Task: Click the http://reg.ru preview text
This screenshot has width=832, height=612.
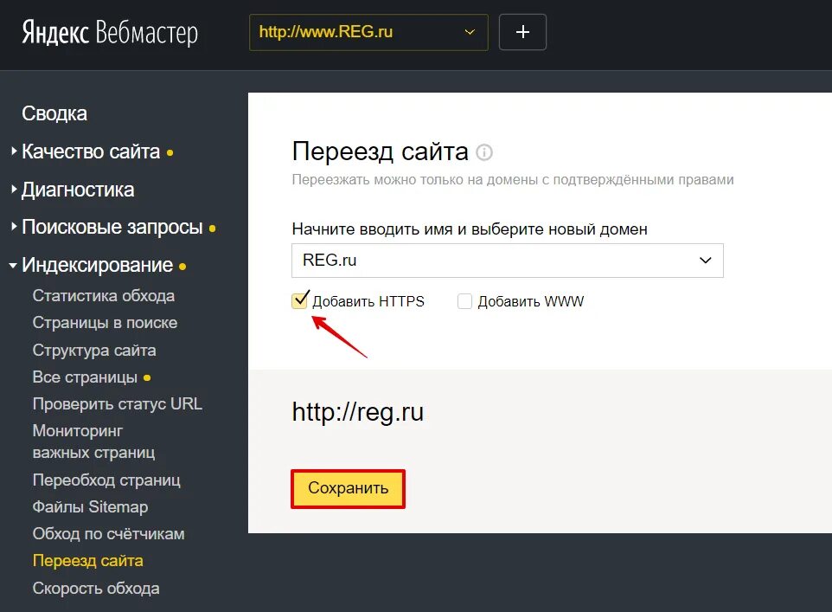Action: point(358,412)
